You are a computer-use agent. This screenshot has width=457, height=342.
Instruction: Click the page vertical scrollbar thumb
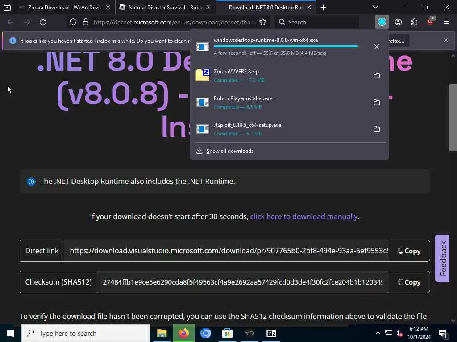[x=453, y=118]
